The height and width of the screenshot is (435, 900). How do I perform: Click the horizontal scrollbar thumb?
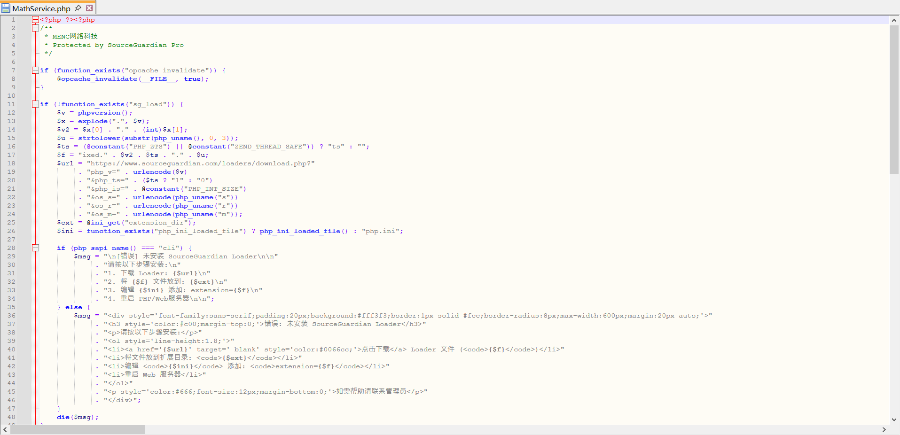[x=78, y=429]
